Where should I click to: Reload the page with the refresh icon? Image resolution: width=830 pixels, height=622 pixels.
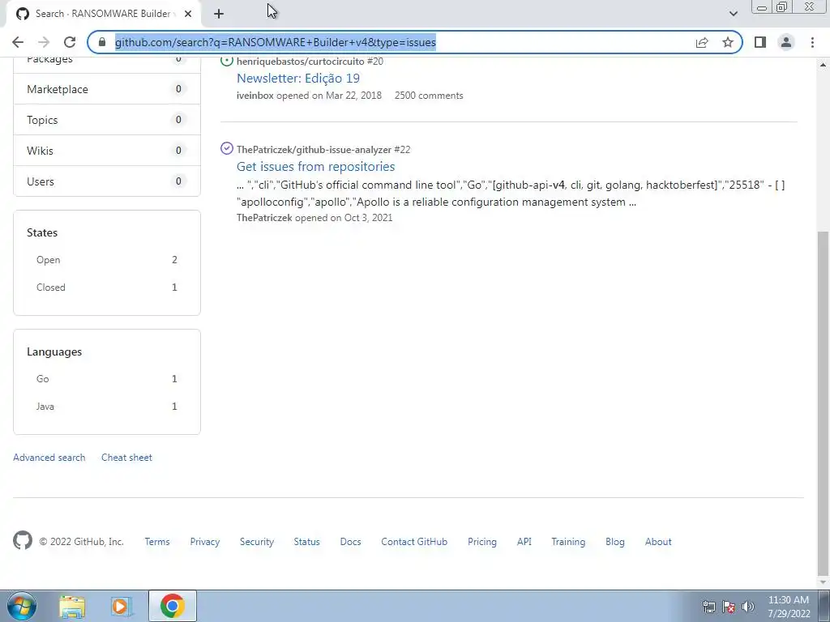[x=70, y=42]
